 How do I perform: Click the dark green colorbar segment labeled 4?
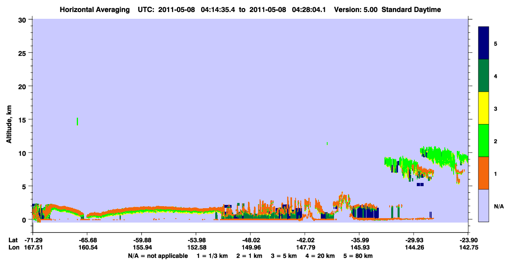[x=484, y=76]
